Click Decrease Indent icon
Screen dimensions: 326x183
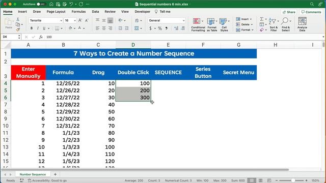pos(120,28)
